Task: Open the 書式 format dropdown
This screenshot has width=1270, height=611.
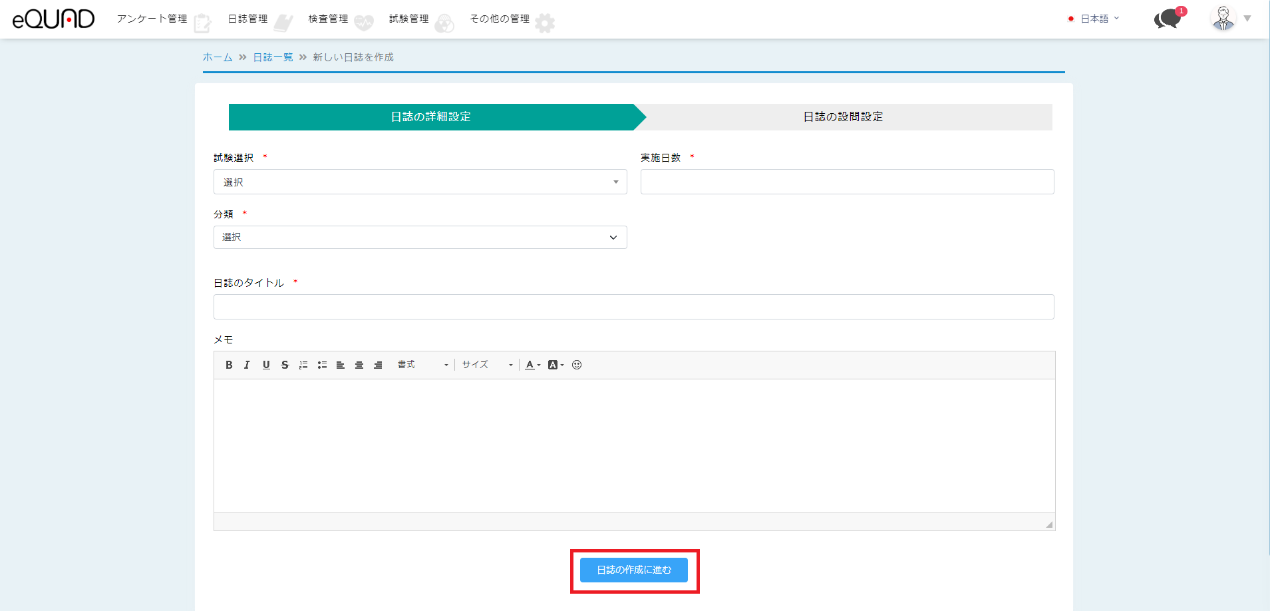Action: click(422, 365)
